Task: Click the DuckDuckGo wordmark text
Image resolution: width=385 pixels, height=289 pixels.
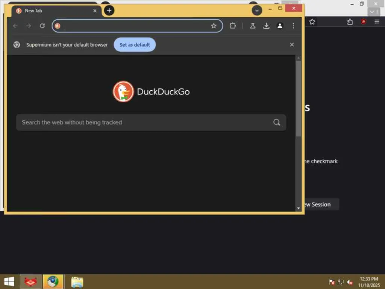Action: (x=163, y=92)
